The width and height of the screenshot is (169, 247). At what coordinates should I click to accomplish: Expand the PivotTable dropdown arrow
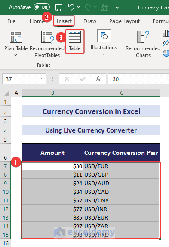pos(15,55)
